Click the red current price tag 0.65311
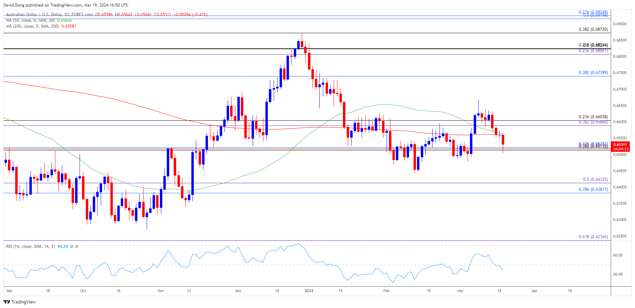 click(620, 145)
